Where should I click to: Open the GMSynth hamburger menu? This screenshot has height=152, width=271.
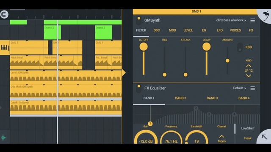pyautogui.click(x=252, y=20)
